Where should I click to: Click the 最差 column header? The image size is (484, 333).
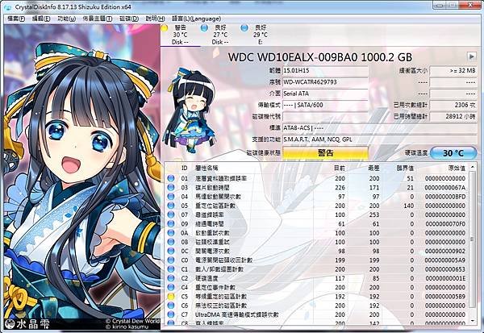[373, 169]
